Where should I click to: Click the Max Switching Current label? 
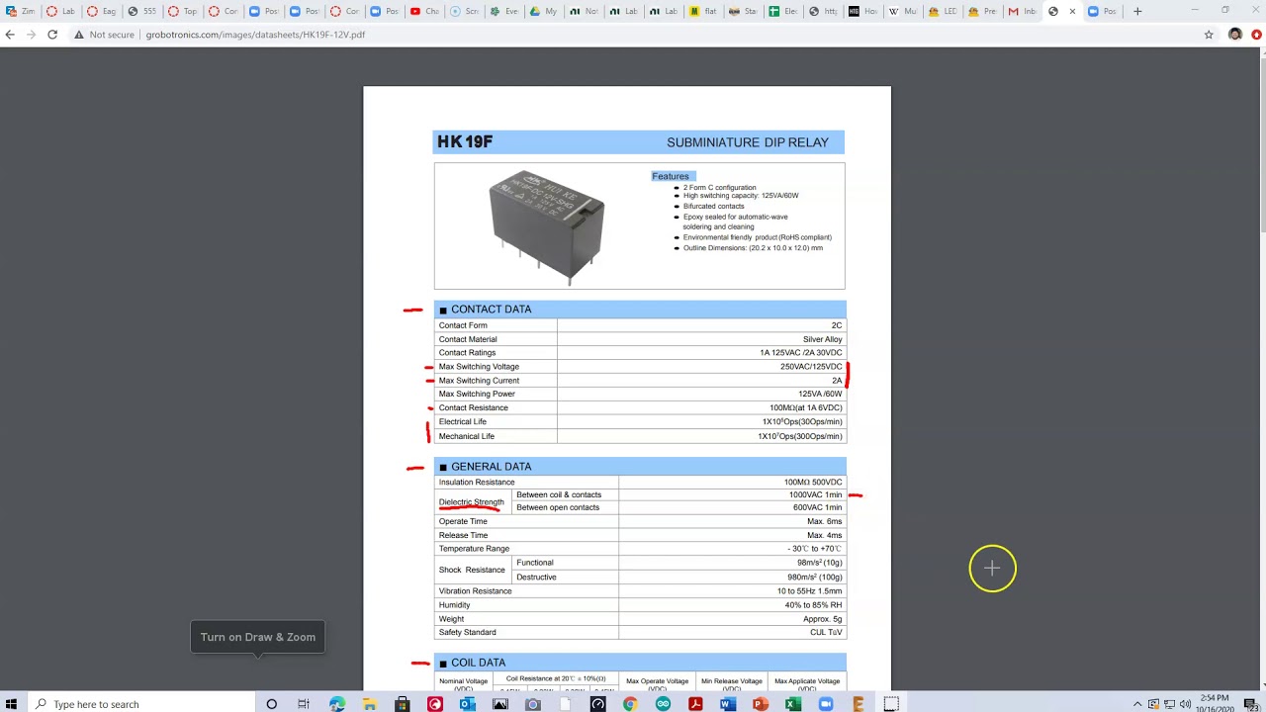click(x=479, y=381)
